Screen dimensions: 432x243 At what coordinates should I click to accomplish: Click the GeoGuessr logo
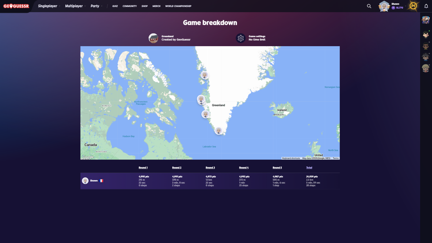coord(16,6)
